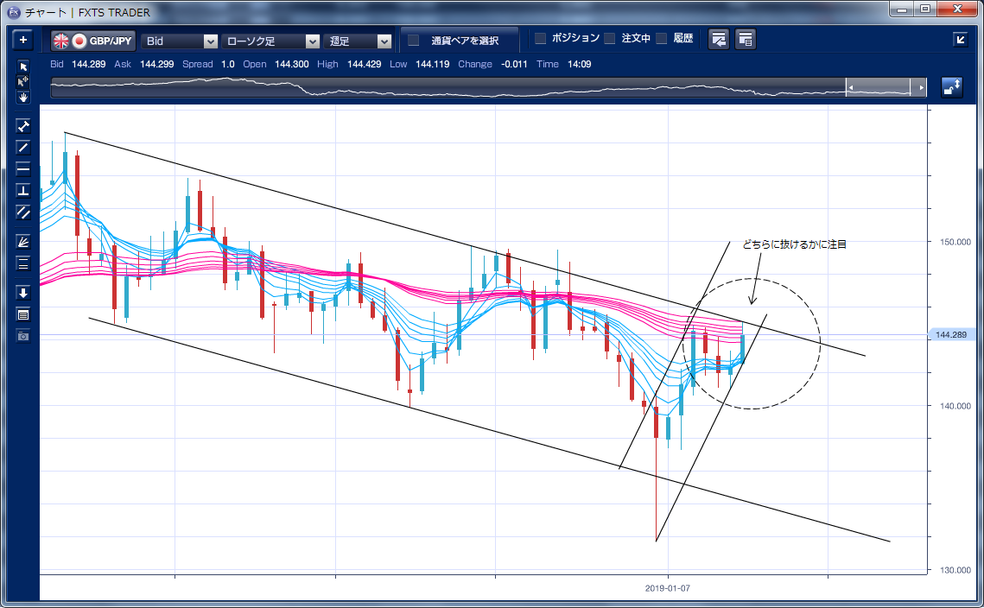Open the ローソク足 chart type dropdown

point(271,41)
